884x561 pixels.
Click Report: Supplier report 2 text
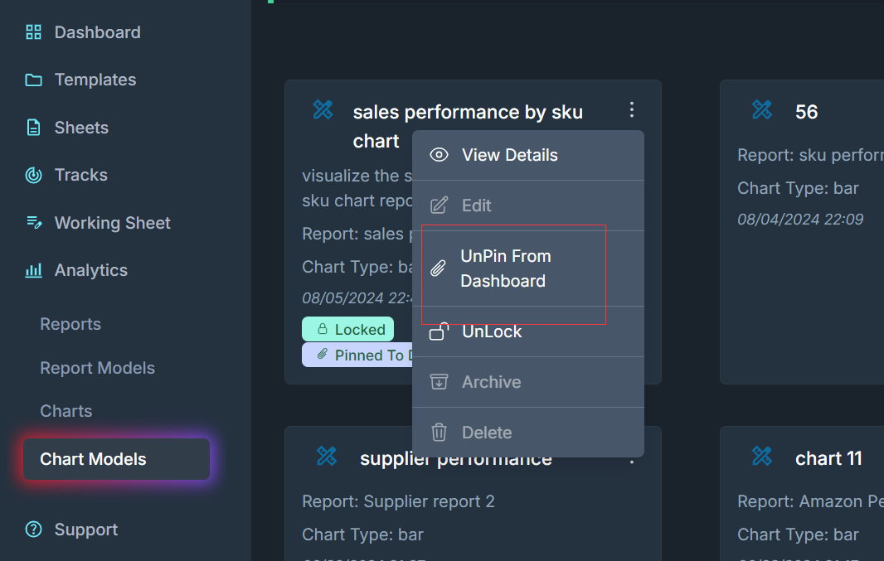tap(398, 501)
